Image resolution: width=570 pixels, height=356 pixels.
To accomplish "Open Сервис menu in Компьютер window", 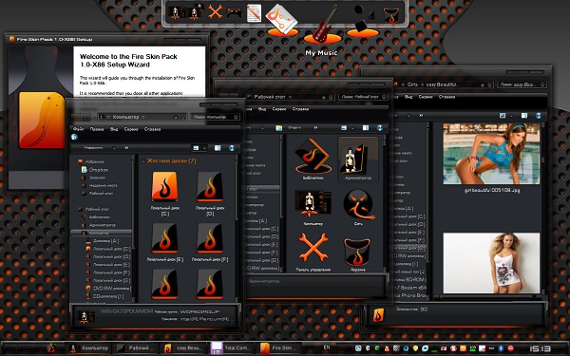I will 131,129.
